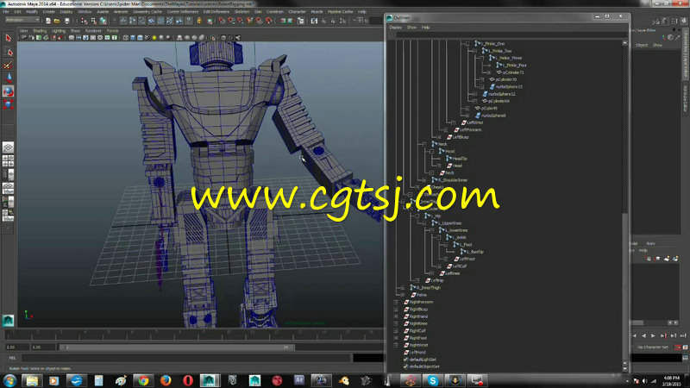
Task: Click the question mark snap icon
Action: [189, 21]
